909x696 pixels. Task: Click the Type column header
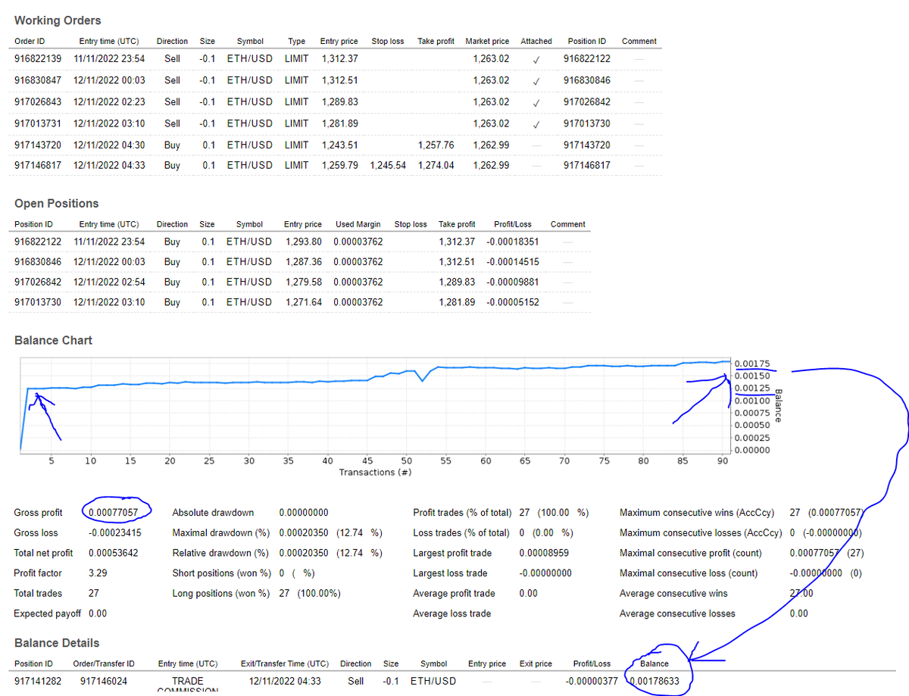(296, 41)
